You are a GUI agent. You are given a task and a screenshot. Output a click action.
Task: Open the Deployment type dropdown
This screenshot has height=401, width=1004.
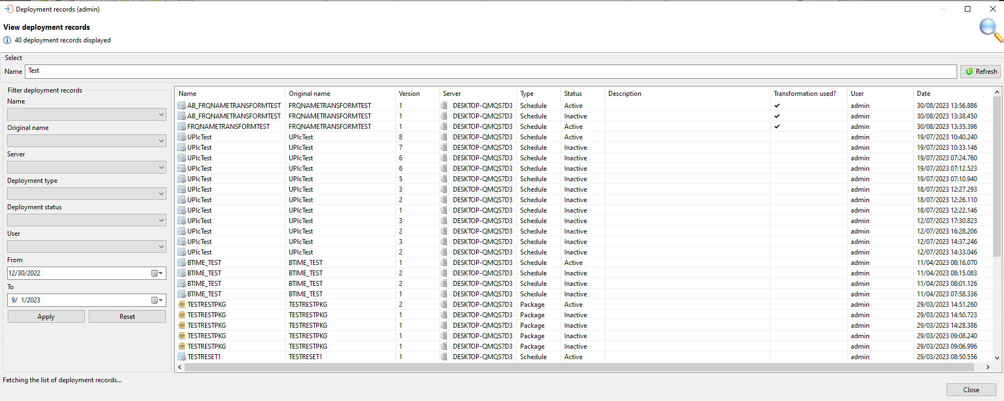point(87,194)
